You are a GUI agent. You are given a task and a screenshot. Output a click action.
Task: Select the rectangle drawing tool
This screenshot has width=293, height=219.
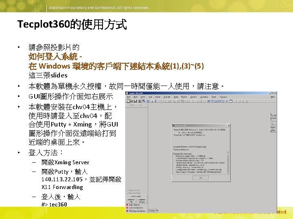[220, 101]
